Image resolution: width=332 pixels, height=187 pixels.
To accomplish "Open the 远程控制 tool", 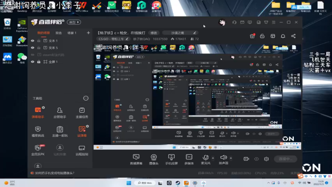I will click(x=82, y=150).
